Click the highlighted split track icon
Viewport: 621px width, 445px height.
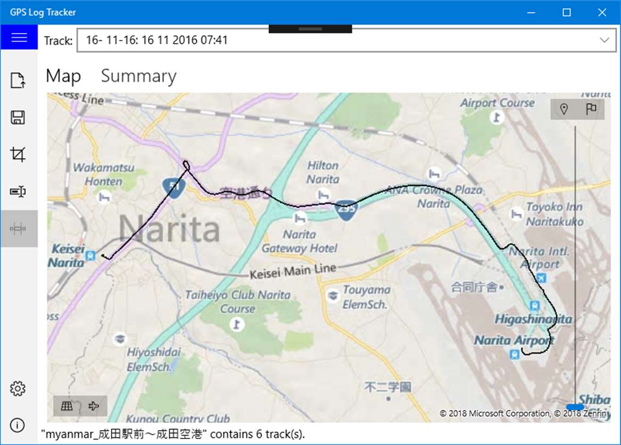tap(19, 229)
